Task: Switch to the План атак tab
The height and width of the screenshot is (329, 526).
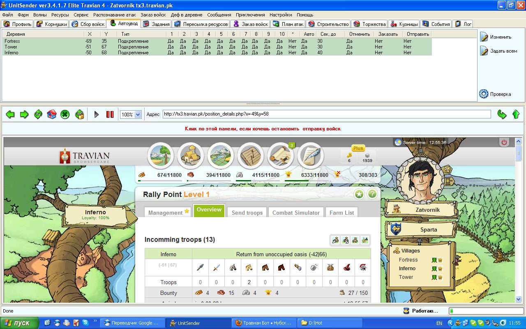Action: click(288, 24)
